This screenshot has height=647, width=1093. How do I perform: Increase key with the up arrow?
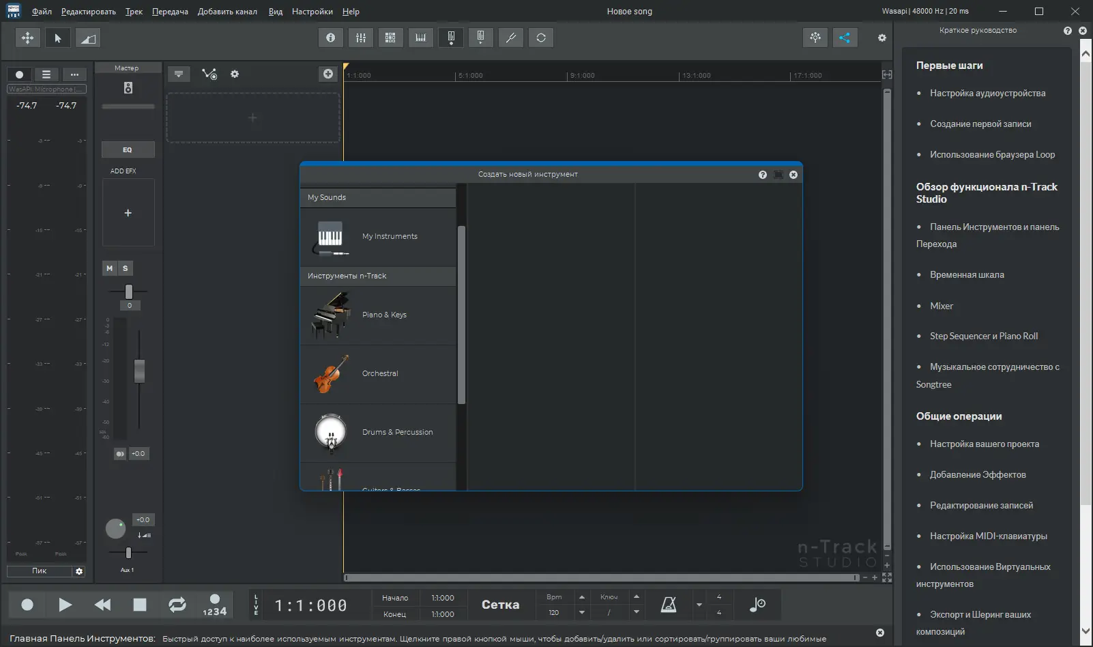coord(637,597)
